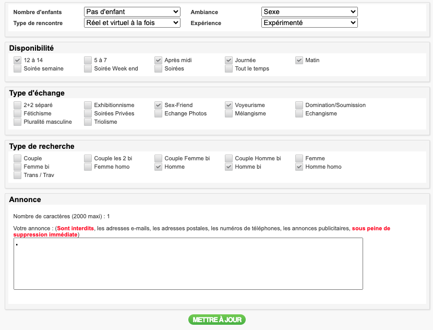Click inside the Votre annonce text area
Screen dimensions: 433x330
[x=188, y=264]
